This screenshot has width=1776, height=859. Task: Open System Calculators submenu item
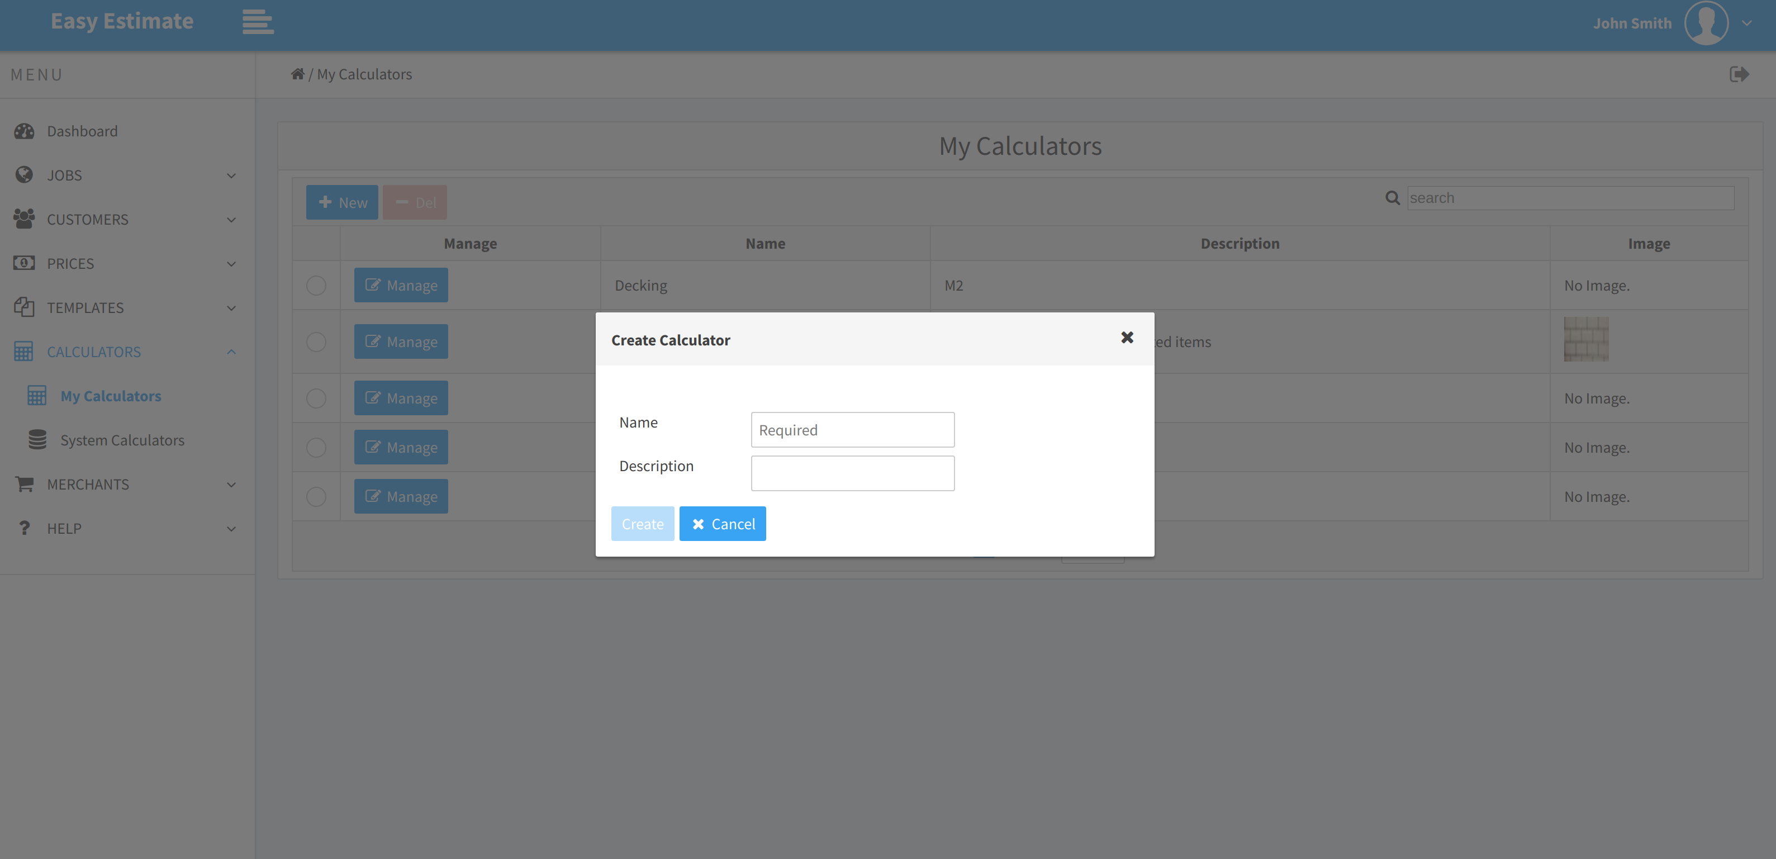click(122, 440)
